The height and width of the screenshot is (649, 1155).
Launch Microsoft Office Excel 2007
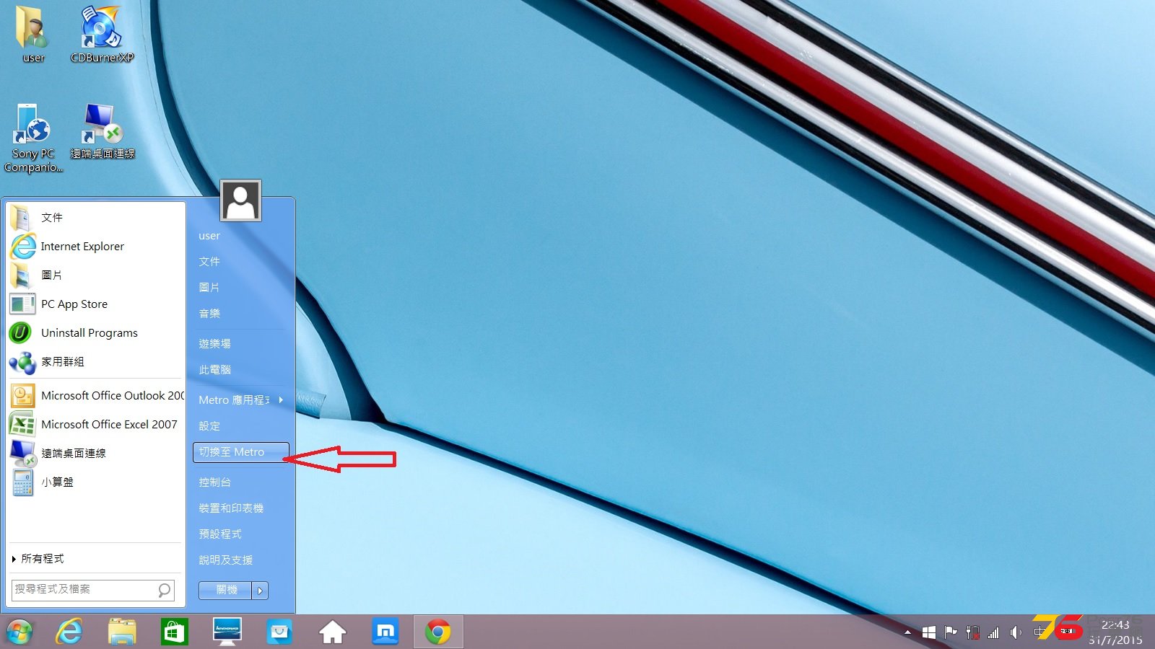96,424
